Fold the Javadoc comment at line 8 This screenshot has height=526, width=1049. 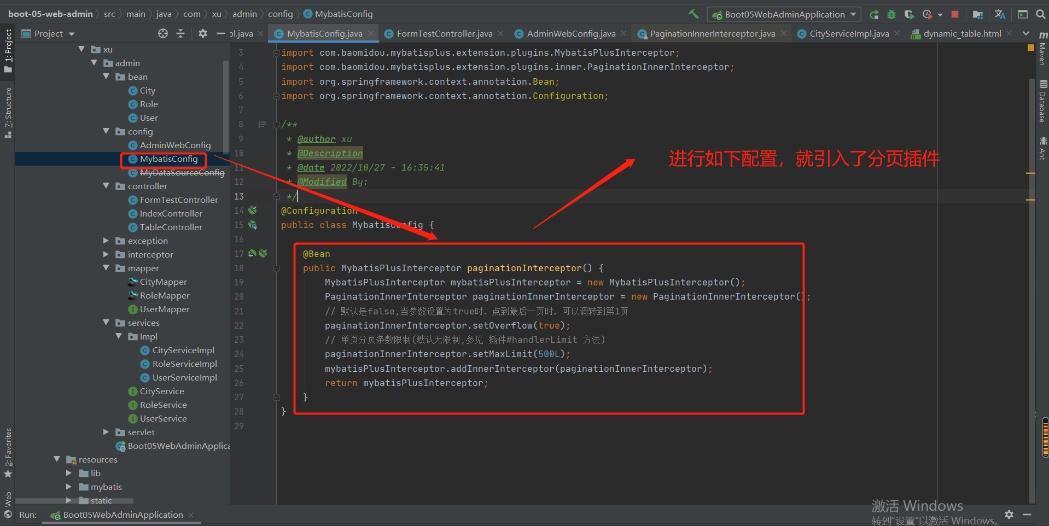point(277,125)
